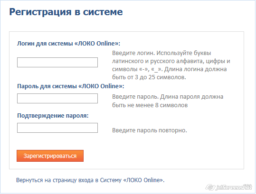Click the login input field

(57, 62)
